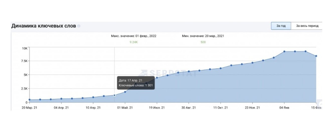Click the info icon beside Динамика ключевых слов
The width and height of the screenshot is (336, 132).
(79, 26)
